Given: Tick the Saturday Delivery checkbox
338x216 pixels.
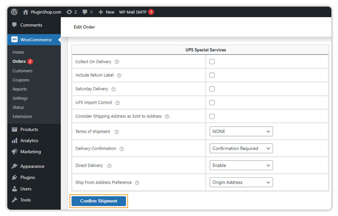Looking at the screenshot, I should click(x=212, y=89).
